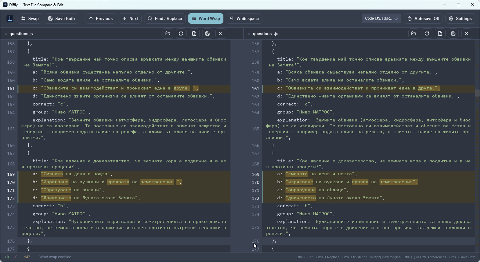
Task: Reload the questions_.js file from disk
Action: tap(427, 34)
